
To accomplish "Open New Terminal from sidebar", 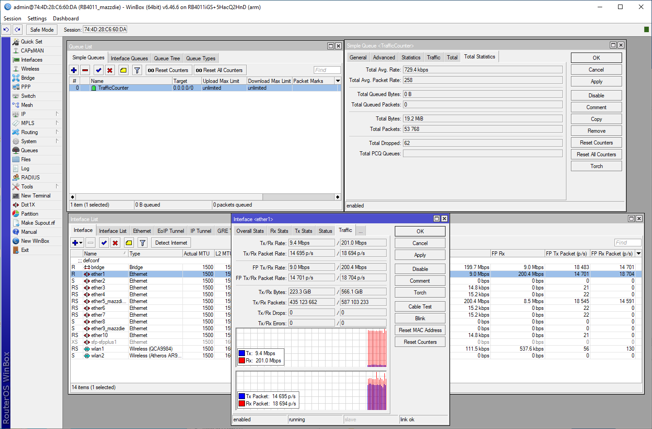I will tap(36, 196).
